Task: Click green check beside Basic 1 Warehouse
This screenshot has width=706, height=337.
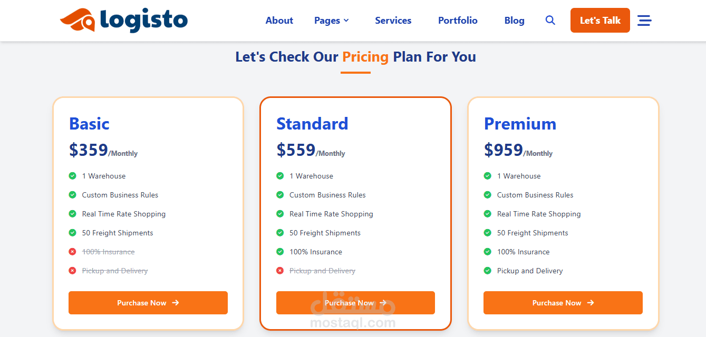Action: (x=73, y=176)
